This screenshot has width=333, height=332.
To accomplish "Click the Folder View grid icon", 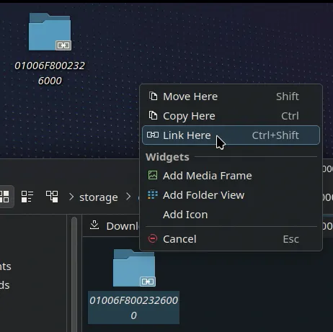I will pyautogui.click(x=153, y=194).
